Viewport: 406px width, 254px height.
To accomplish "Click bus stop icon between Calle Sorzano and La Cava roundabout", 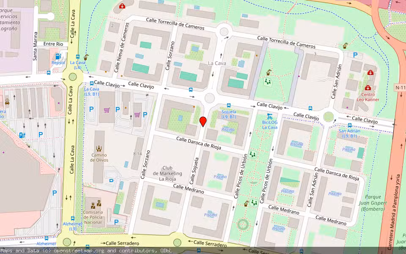I will 191,90.
